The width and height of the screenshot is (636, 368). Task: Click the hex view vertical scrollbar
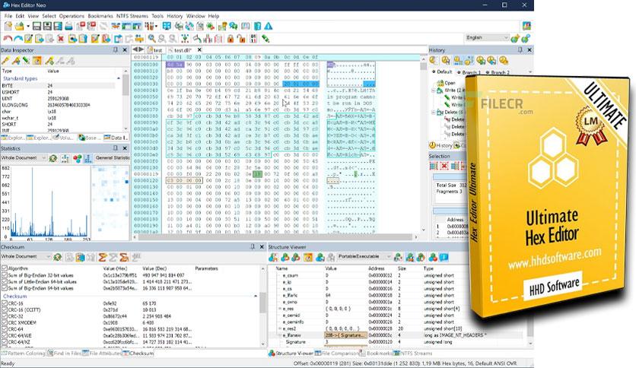tap(424, 146)
